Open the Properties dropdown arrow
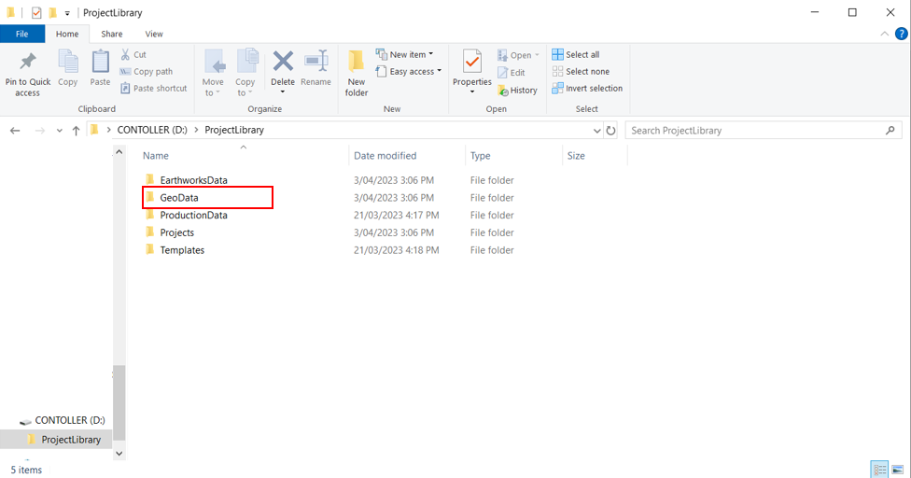Viewport: 911px width, 478px height. pos(471,92)
